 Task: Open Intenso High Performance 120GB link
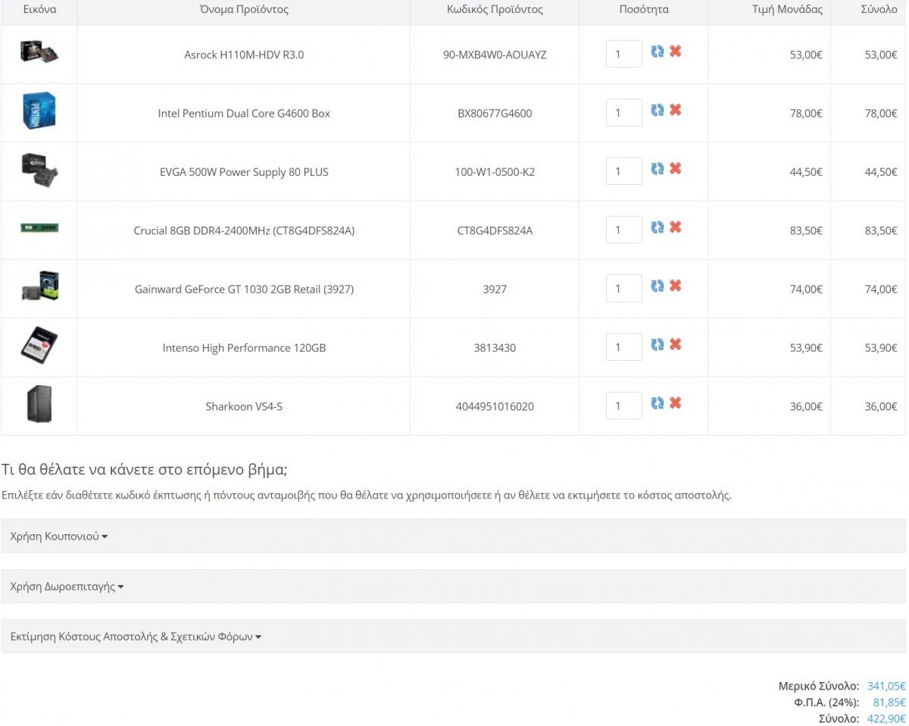(244, 348)
